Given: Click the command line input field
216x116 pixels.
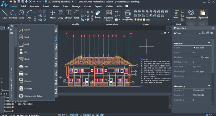Looking at the screenshot, I should point(85,111).
